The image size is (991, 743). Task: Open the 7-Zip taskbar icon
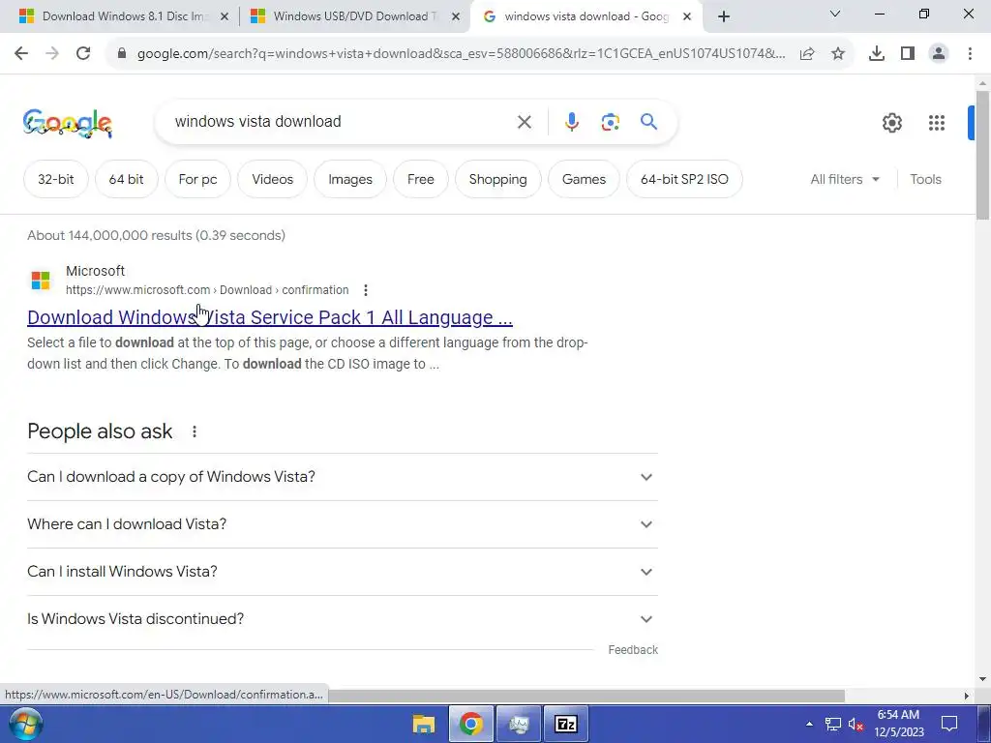565,724
